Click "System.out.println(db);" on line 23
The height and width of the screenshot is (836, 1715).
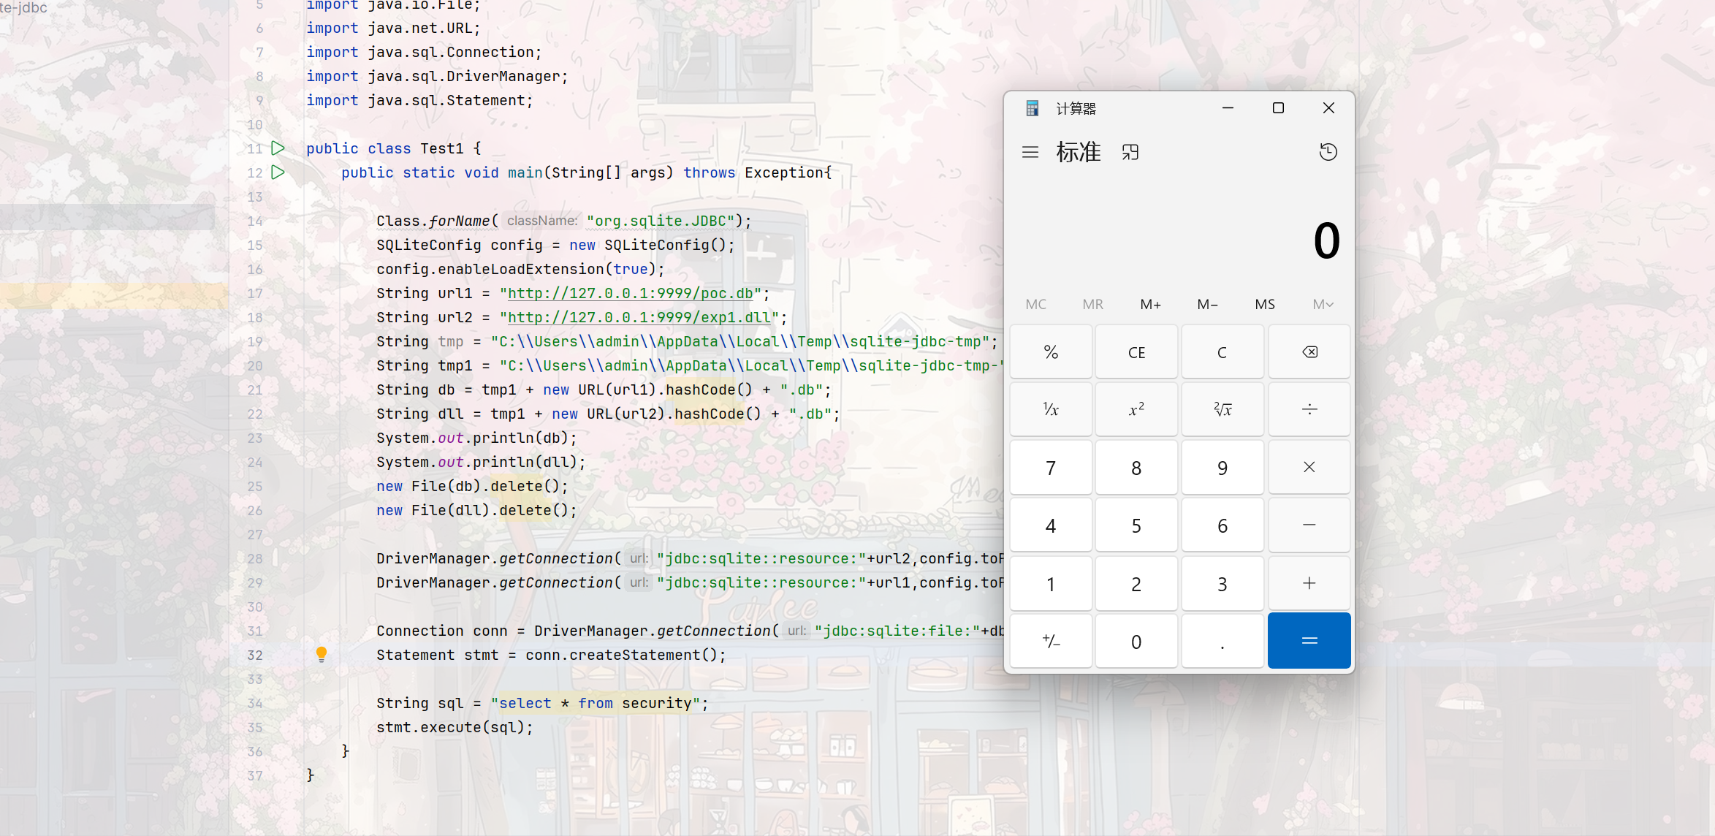click(x=477, y=438)
